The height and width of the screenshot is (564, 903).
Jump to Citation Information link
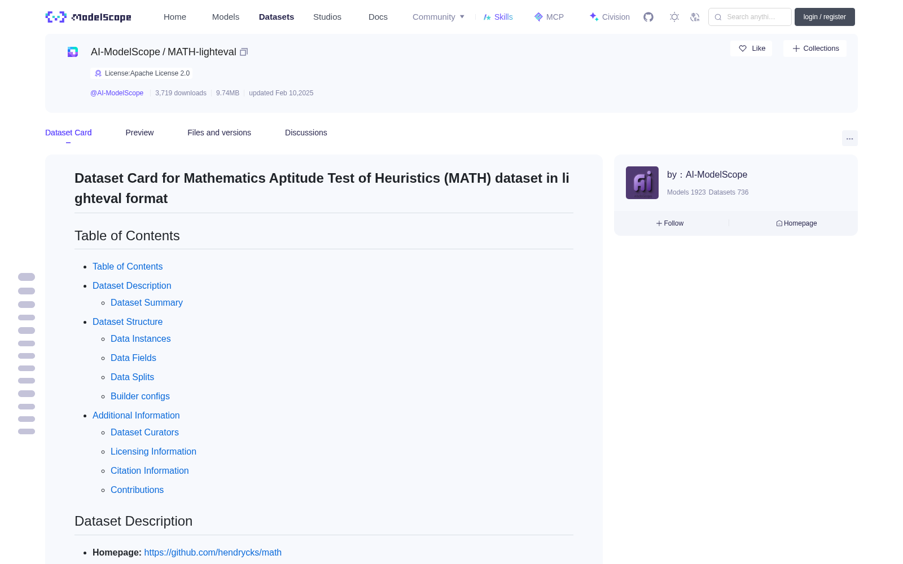tap(150, 470)
